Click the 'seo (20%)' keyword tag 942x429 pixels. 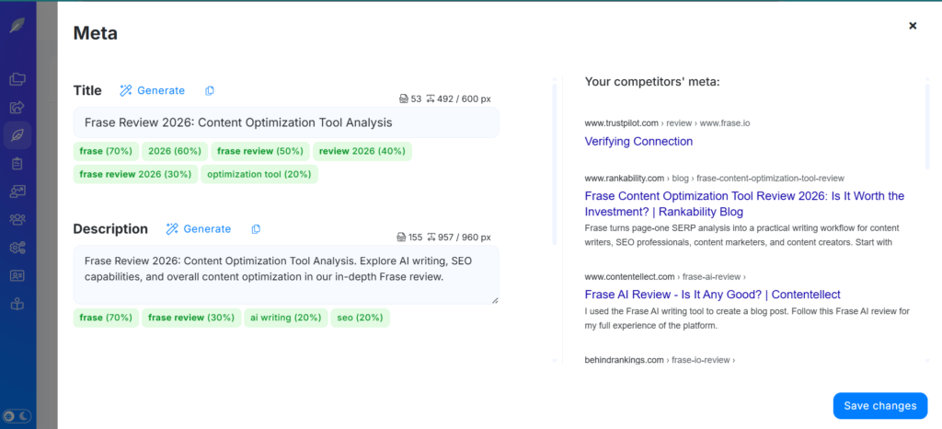tap(361, 318)
